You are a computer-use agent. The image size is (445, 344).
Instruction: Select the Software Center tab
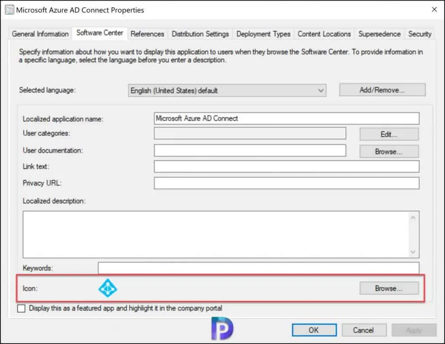click(100, 33)
